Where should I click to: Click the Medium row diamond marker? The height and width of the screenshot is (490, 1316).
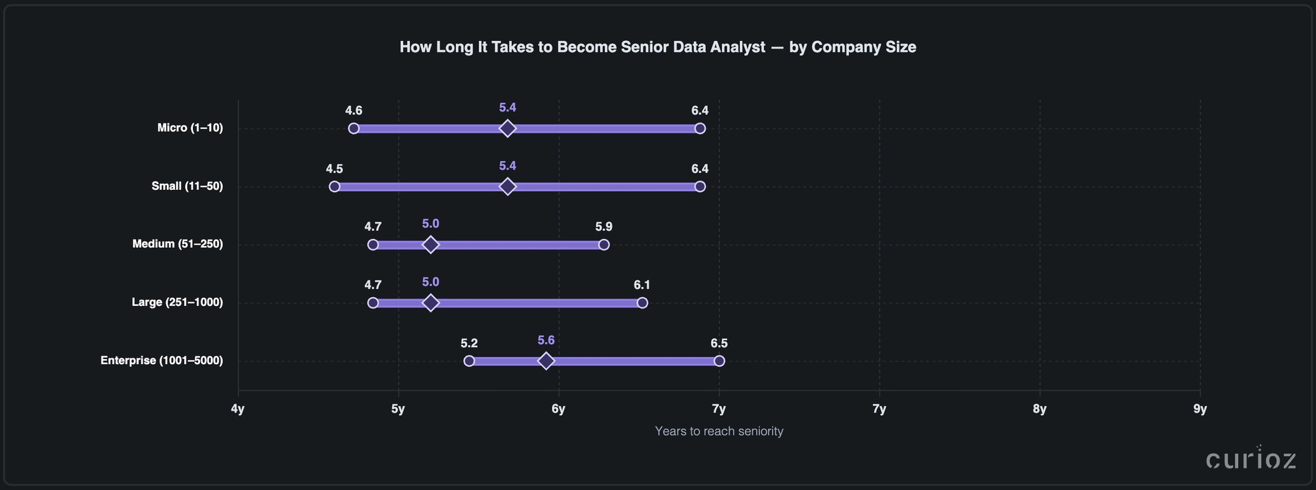coord(431,245)
